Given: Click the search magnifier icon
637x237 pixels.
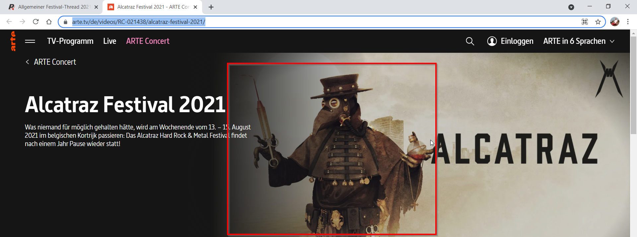Looking at the screenshot, I should 470,41.
